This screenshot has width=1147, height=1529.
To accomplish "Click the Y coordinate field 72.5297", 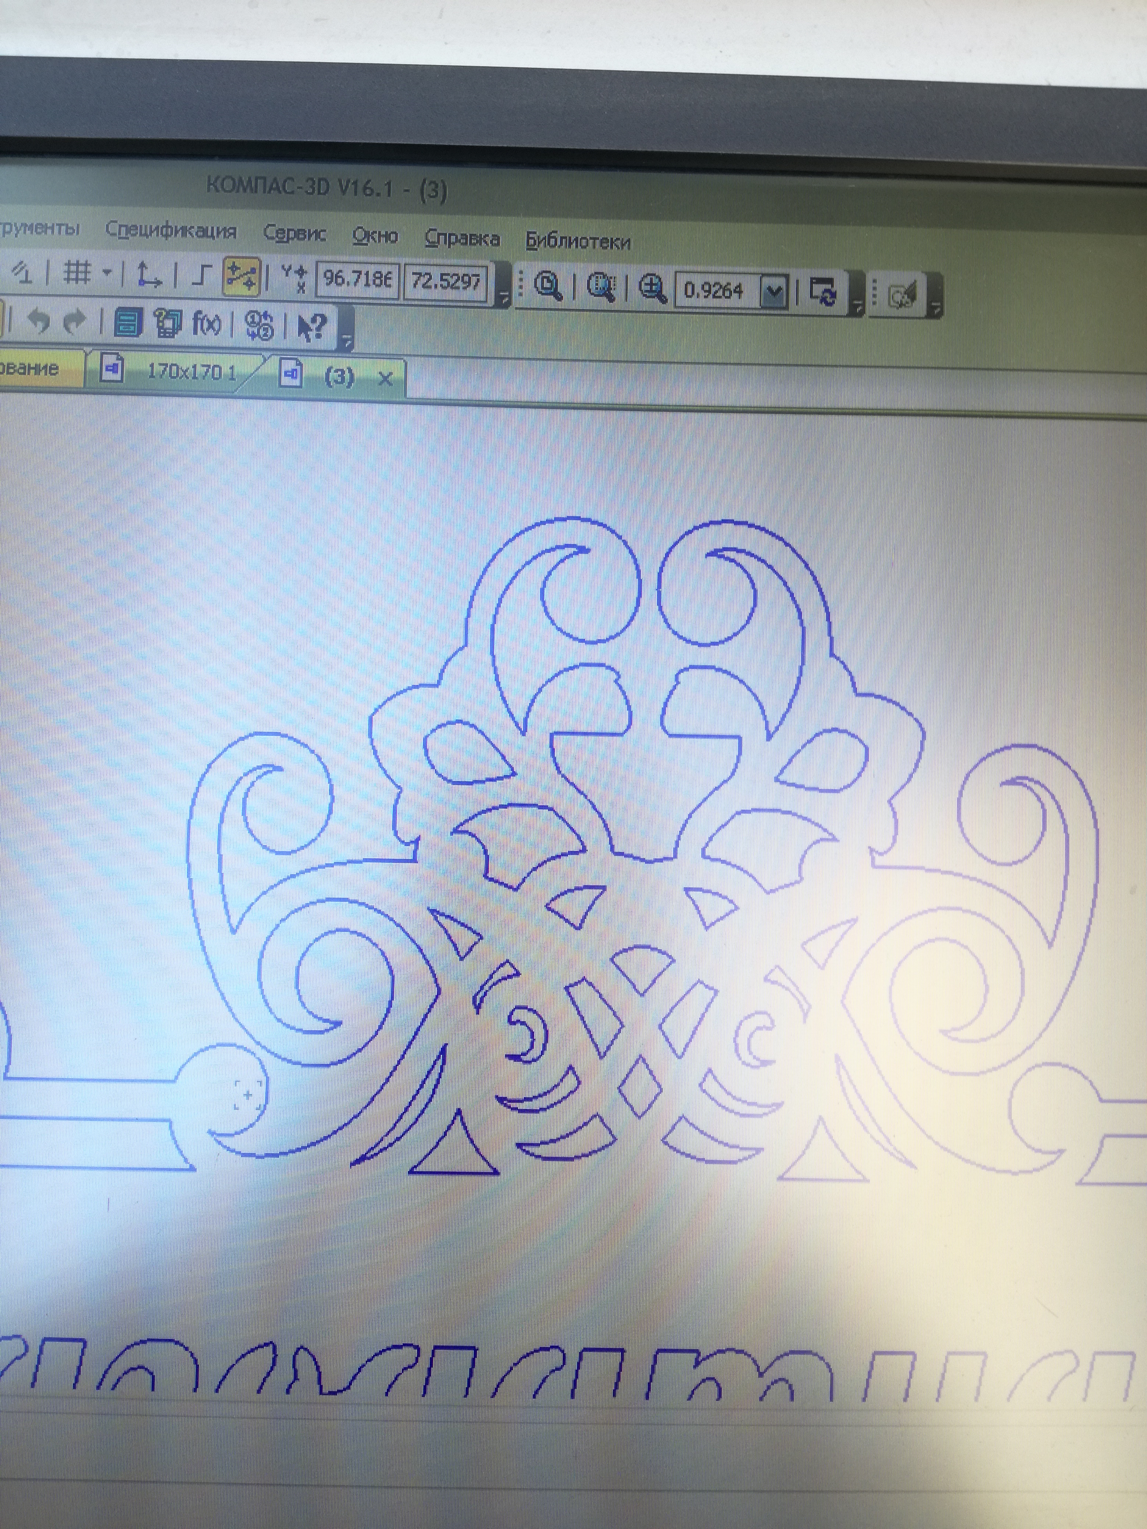I will [445, 281].
